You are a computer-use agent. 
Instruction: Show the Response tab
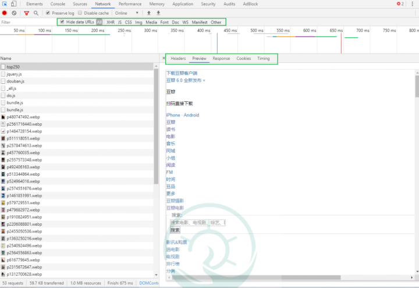tap(221, 58)
